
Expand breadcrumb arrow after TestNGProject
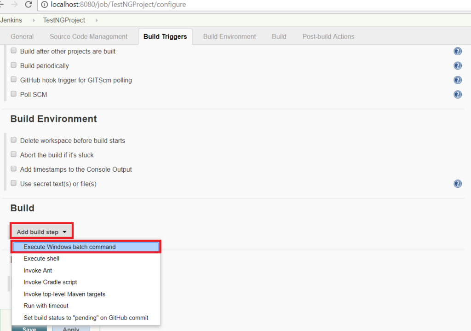point(97,20)
